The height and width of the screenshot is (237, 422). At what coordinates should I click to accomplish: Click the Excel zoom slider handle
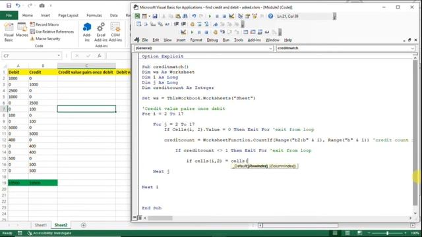point(387,232)
